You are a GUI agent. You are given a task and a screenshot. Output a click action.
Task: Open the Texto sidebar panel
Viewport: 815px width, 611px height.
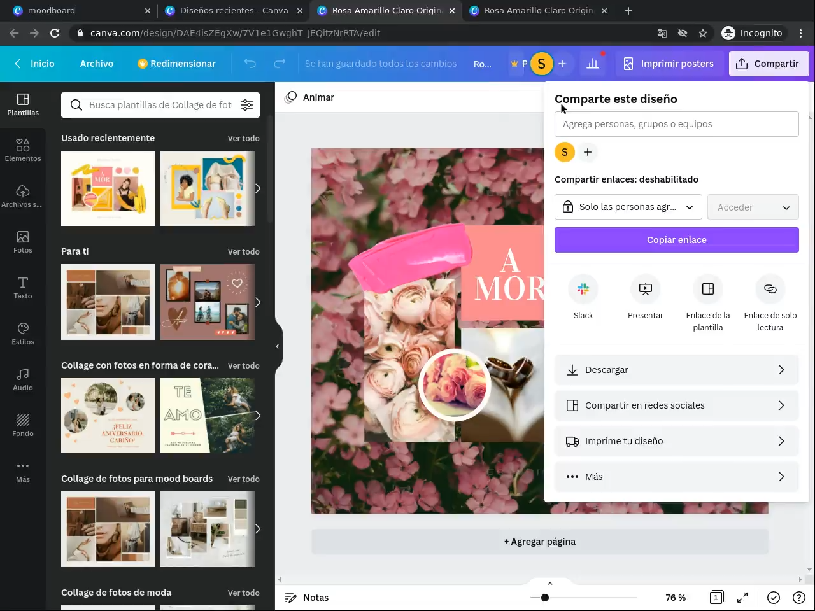coord(23,288)
